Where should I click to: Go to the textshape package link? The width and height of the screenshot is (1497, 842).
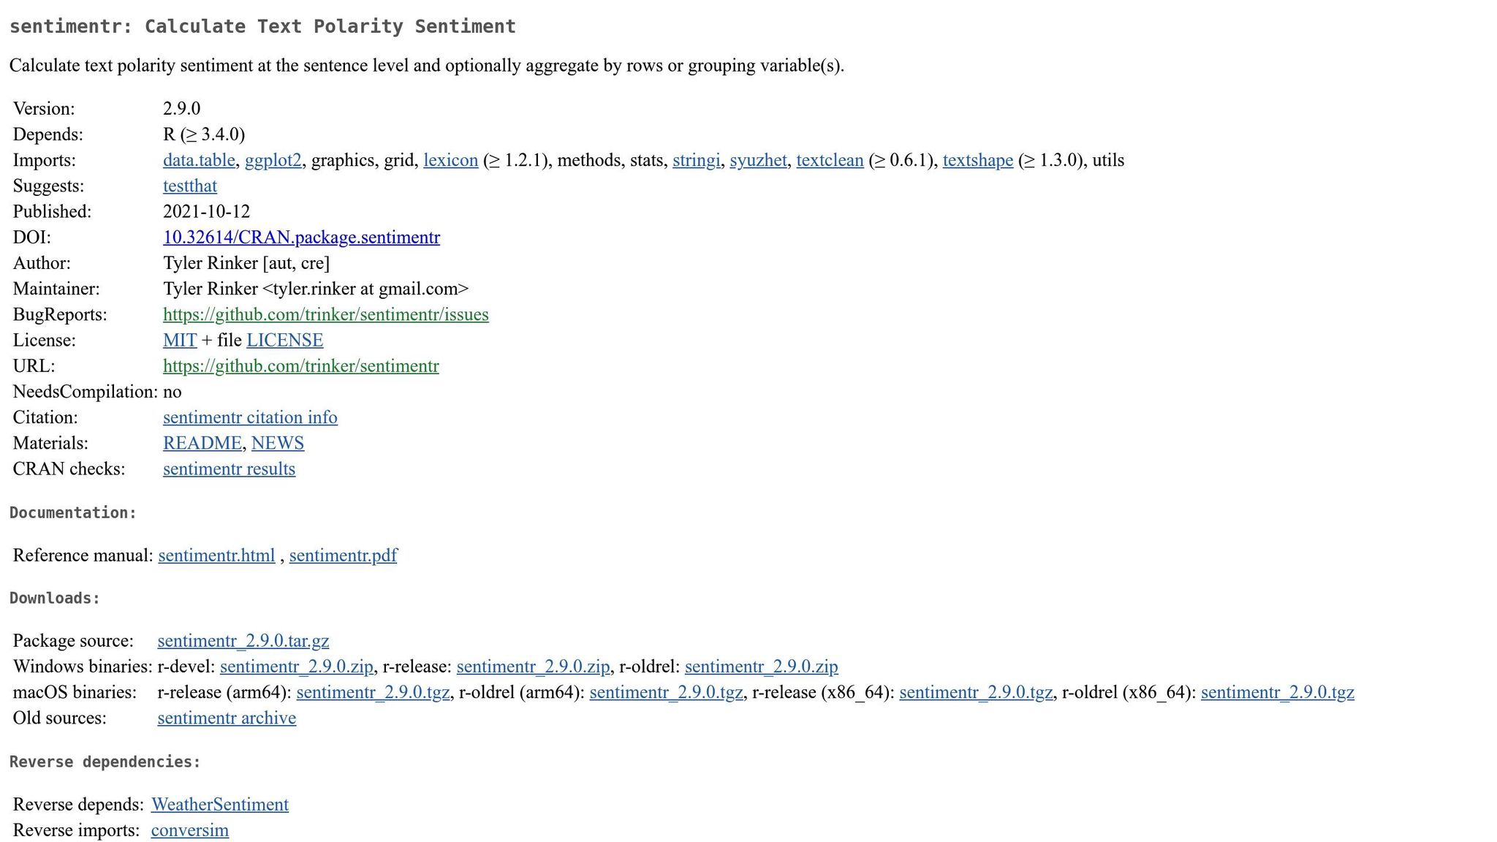977,160
